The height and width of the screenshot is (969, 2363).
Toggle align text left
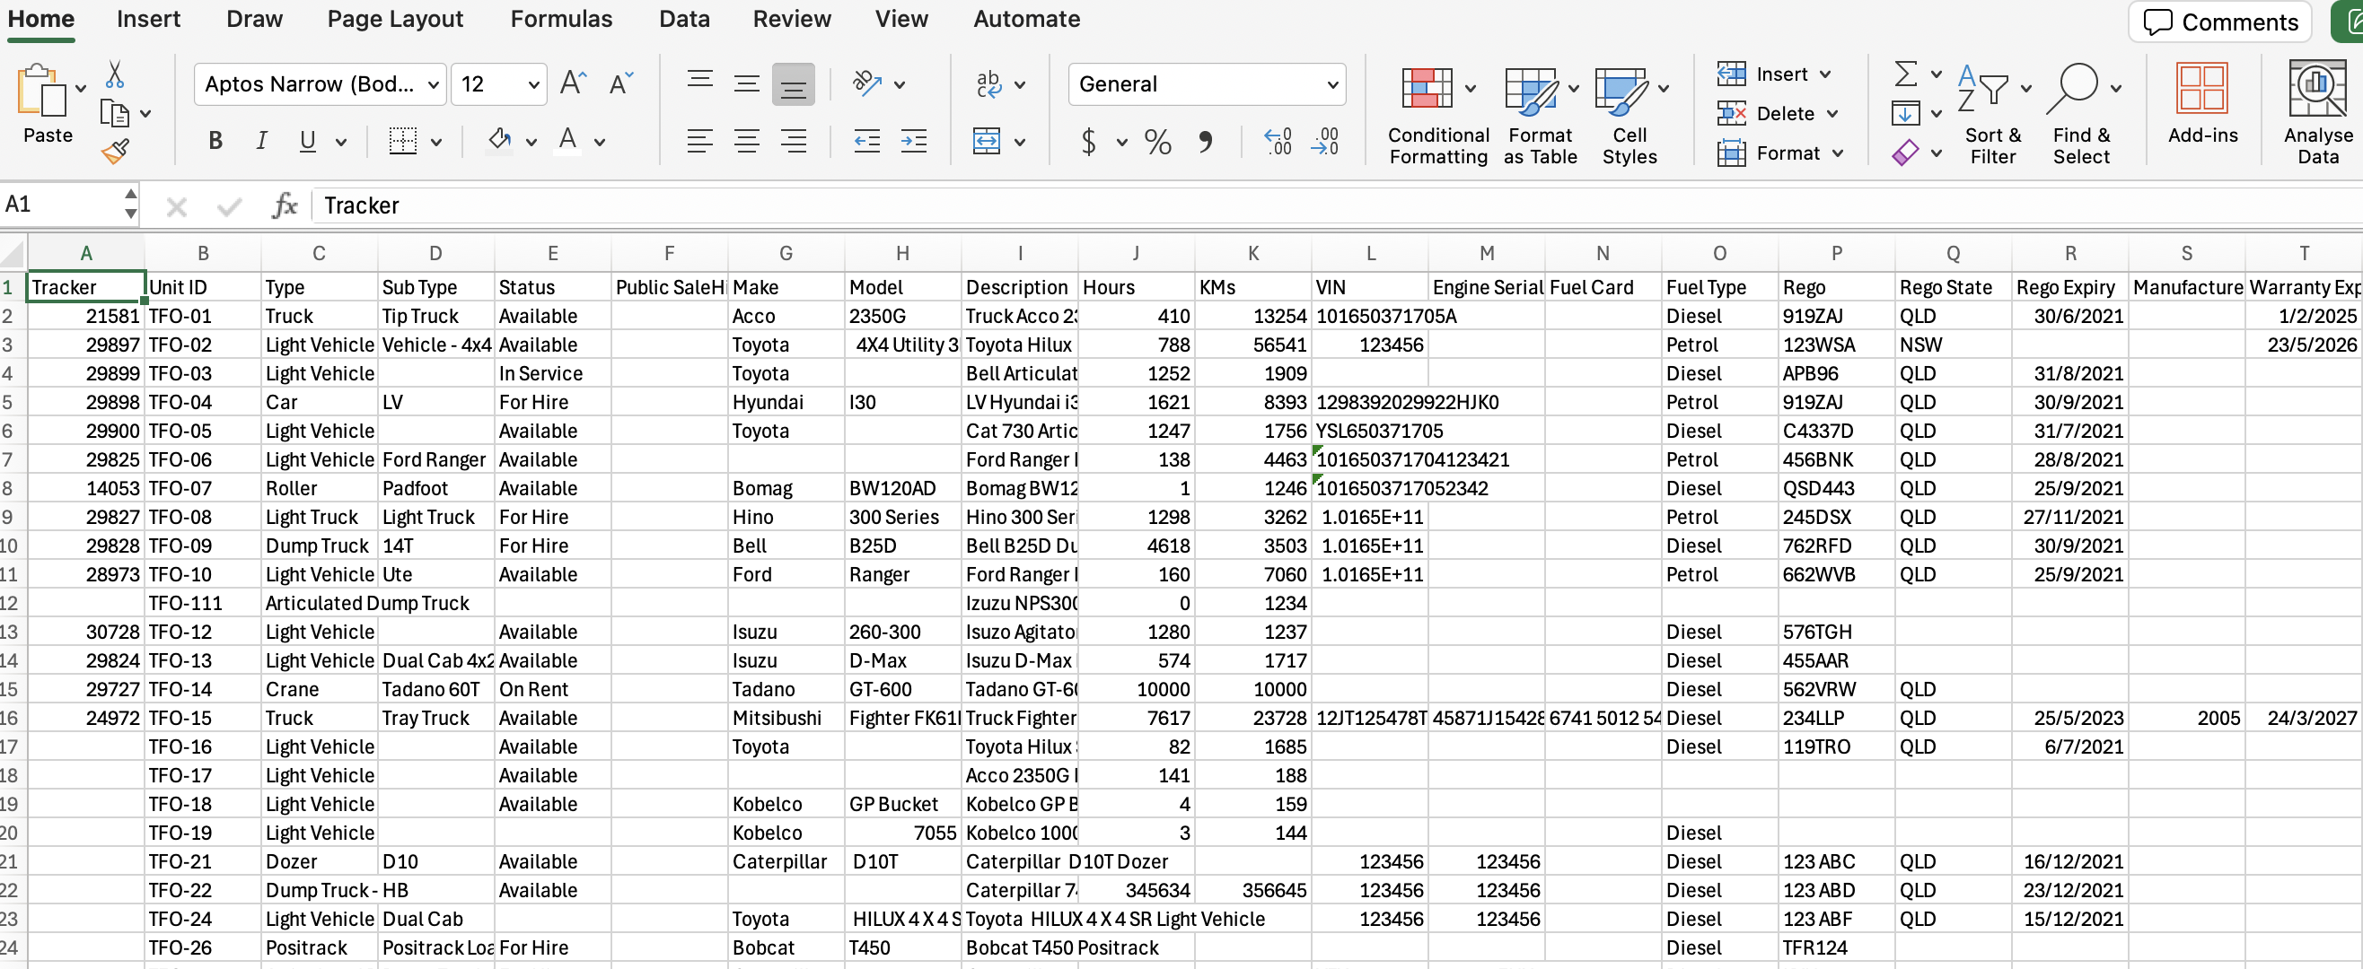click(700, 140)
